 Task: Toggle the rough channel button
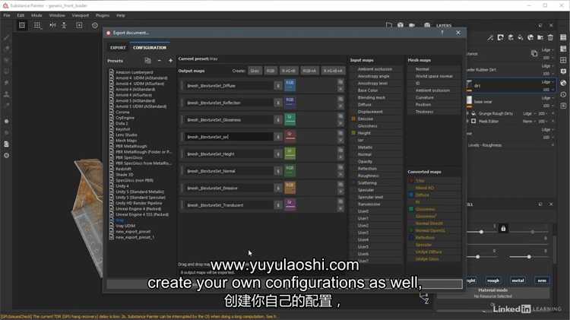(x=493, y=280)
